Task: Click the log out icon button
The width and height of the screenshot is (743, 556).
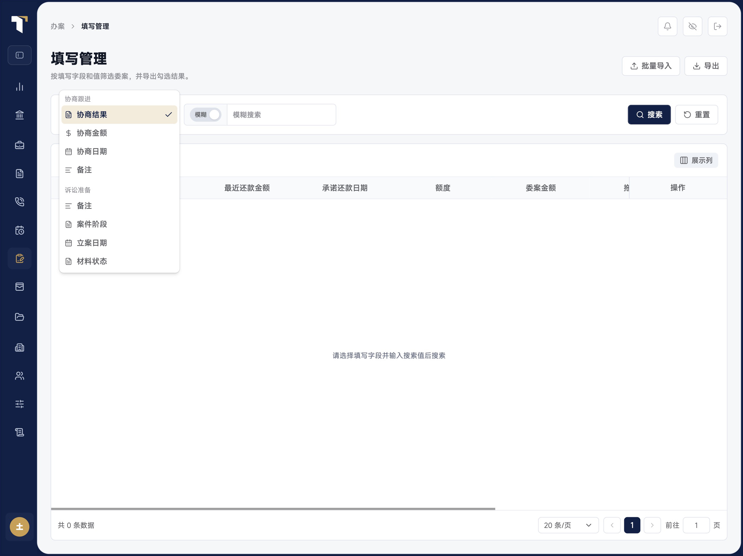Action: (x=718, y=26)
